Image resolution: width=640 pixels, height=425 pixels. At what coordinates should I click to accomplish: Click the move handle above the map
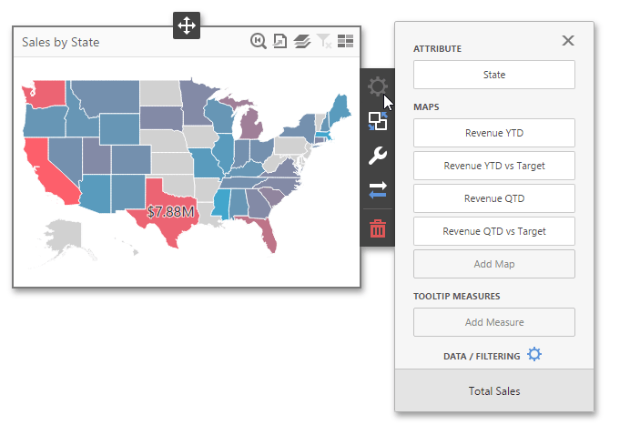[x=187, y=25]
